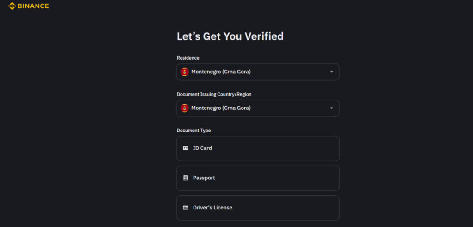Viewport: 473px width, 227px height.
Task: Click the ID Card icon
Action: pos(186,148)
